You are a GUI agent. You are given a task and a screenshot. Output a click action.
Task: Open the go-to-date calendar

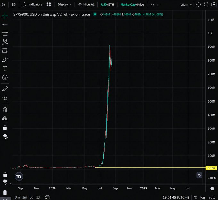click(x=47, y=197)
